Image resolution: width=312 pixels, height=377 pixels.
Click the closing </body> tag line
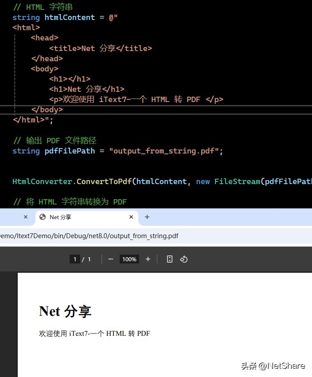point(47,110)
